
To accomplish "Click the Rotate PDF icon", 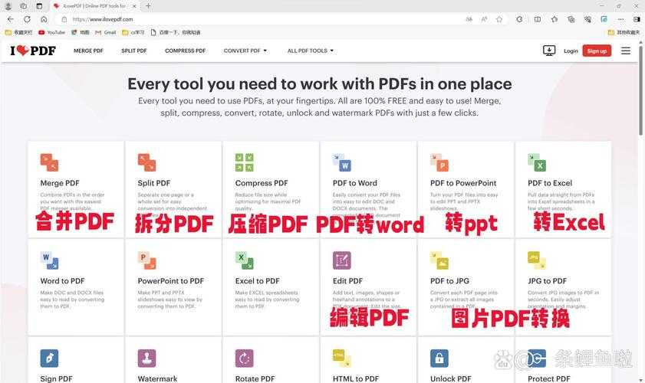I will [x=244, y=358].
